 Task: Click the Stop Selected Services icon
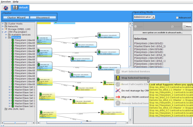pyautogui.click(x=118, y=78)
